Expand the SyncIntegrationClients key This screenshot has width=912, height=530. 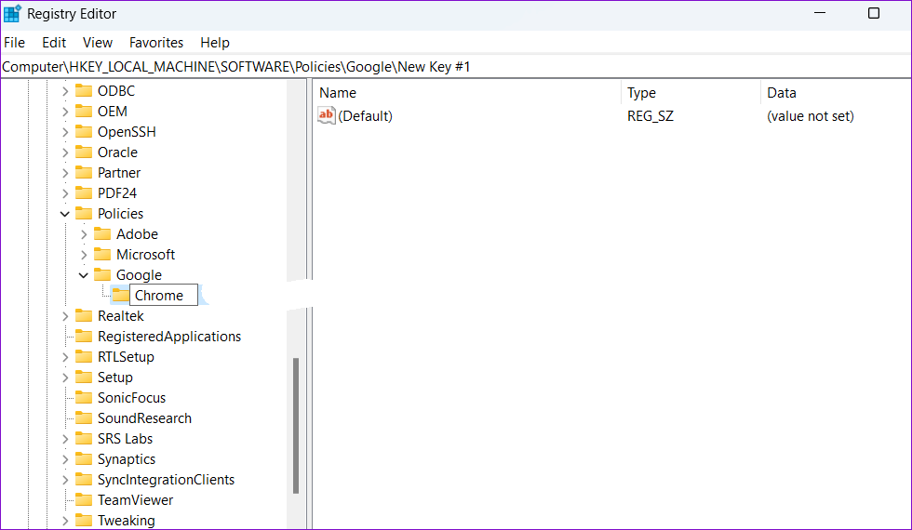(65, 480)
